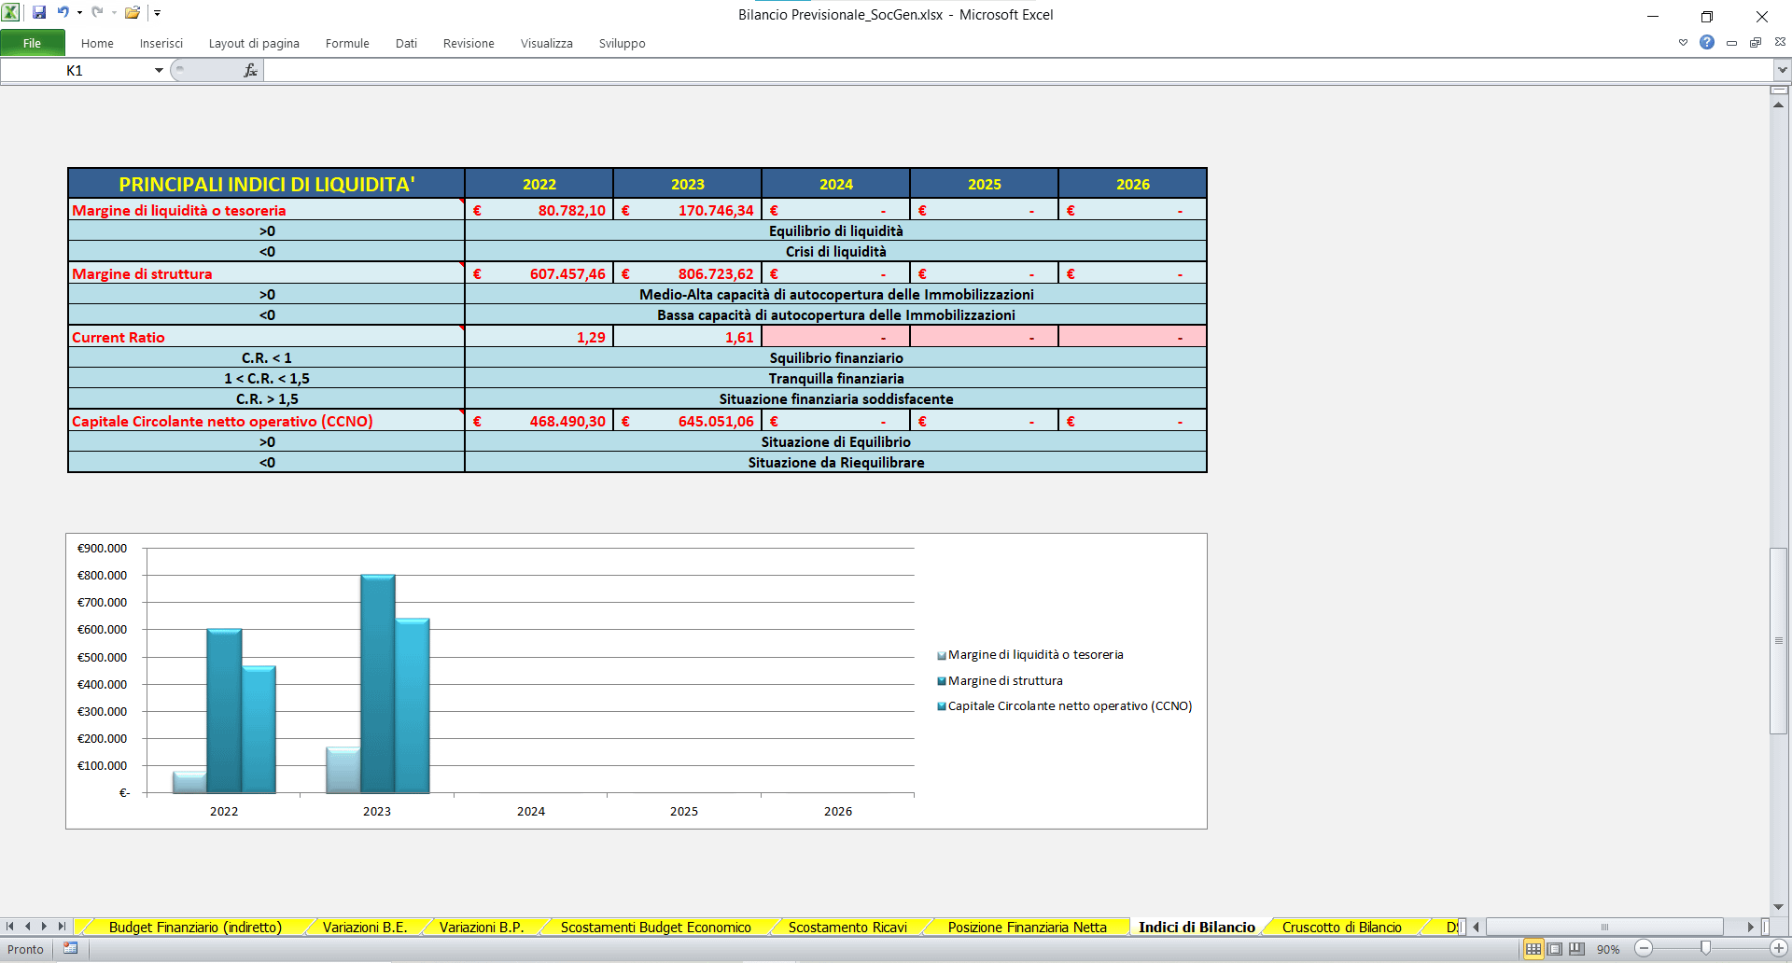Minimize the workbook window inside Excel
This screenshot has height=963, width=1792.
[x=1732, y=43]
